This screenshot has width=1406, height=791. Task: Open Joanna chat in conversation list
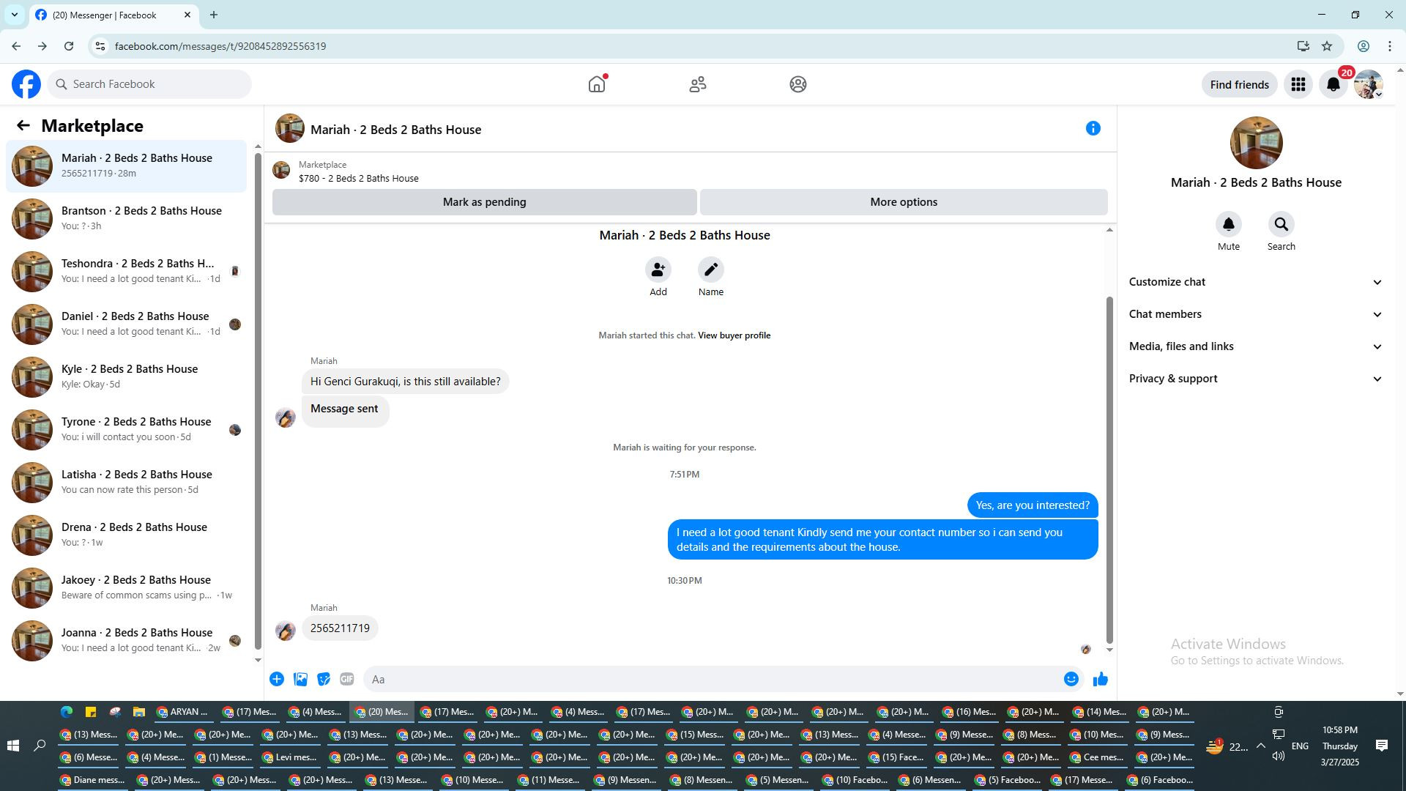pos(127,641)
